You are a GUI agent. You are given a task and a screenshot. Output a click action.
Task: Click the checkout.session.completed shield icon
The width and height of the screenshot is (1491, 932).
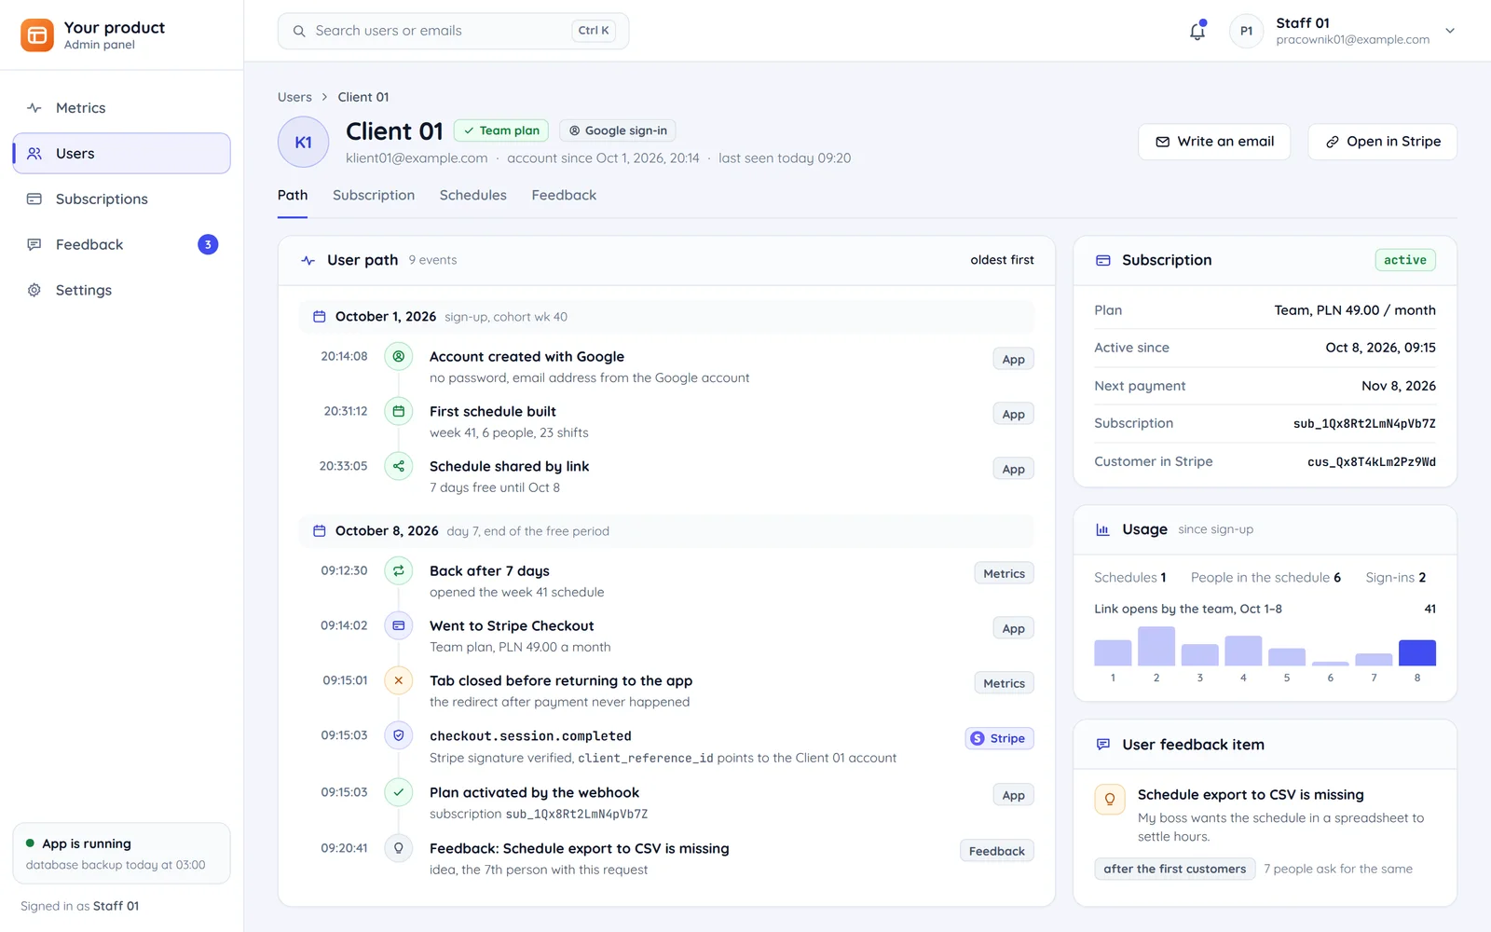click(x=399, y=735)
